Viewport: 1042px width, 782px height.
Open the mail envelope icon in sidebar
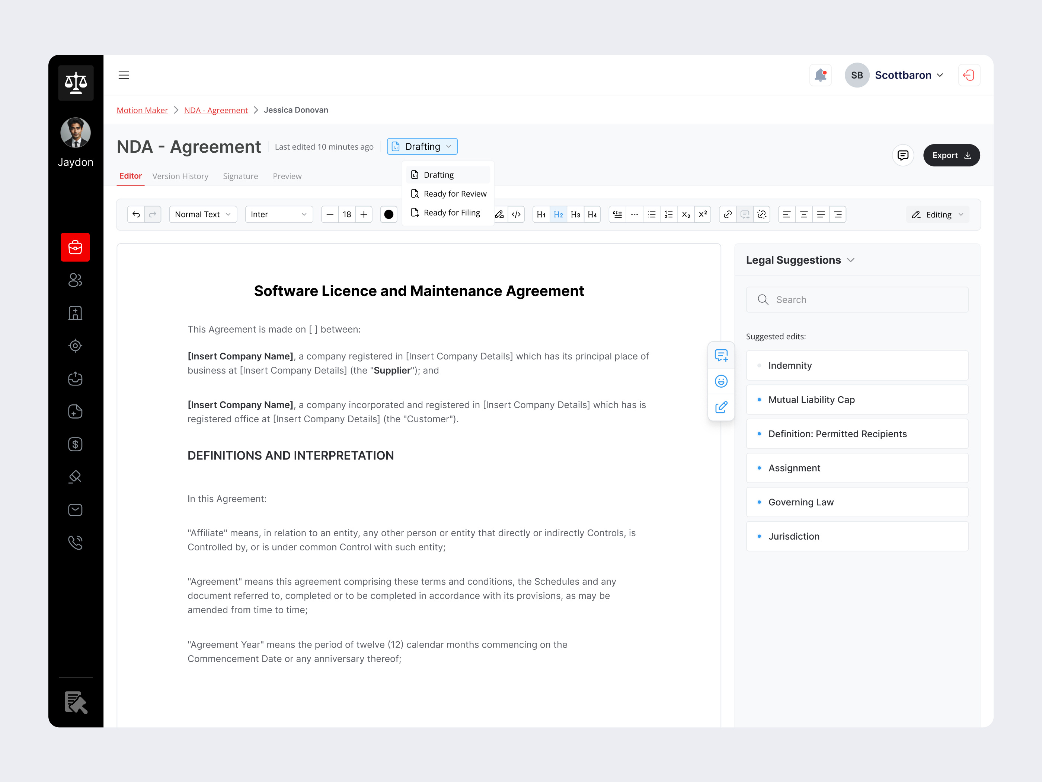[76, 509]
